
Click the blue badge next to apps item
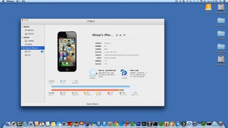(x=42, y=52)
